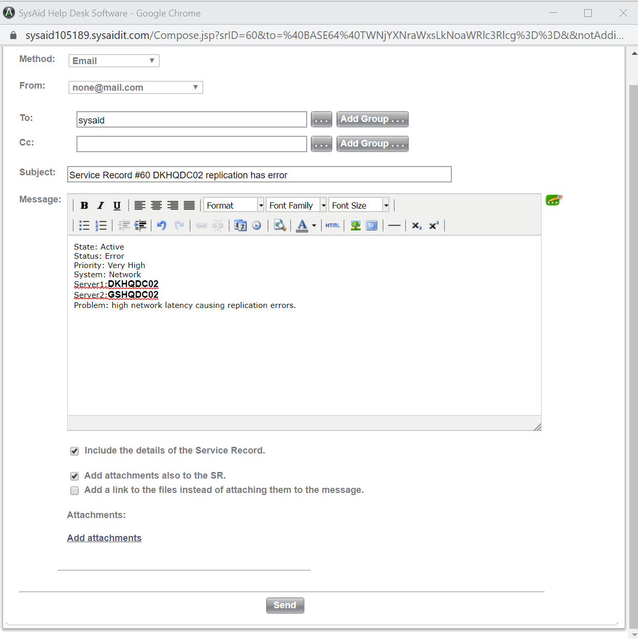Viewport: 638px width, 639px height.
Task: Apply subscript formatting
Action: point(417,225)
